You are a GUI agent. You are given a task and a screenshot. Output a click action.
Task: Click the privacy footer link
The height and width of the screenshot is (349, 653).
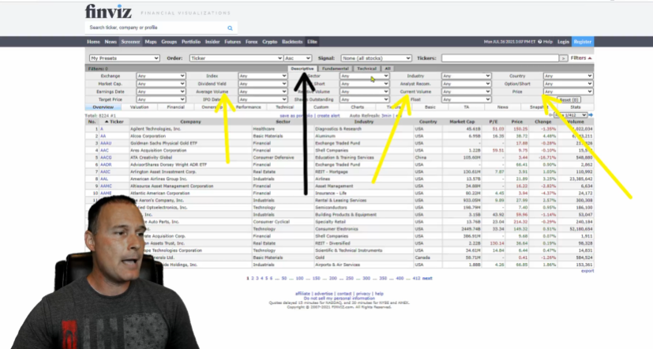(x=363, y=294)
